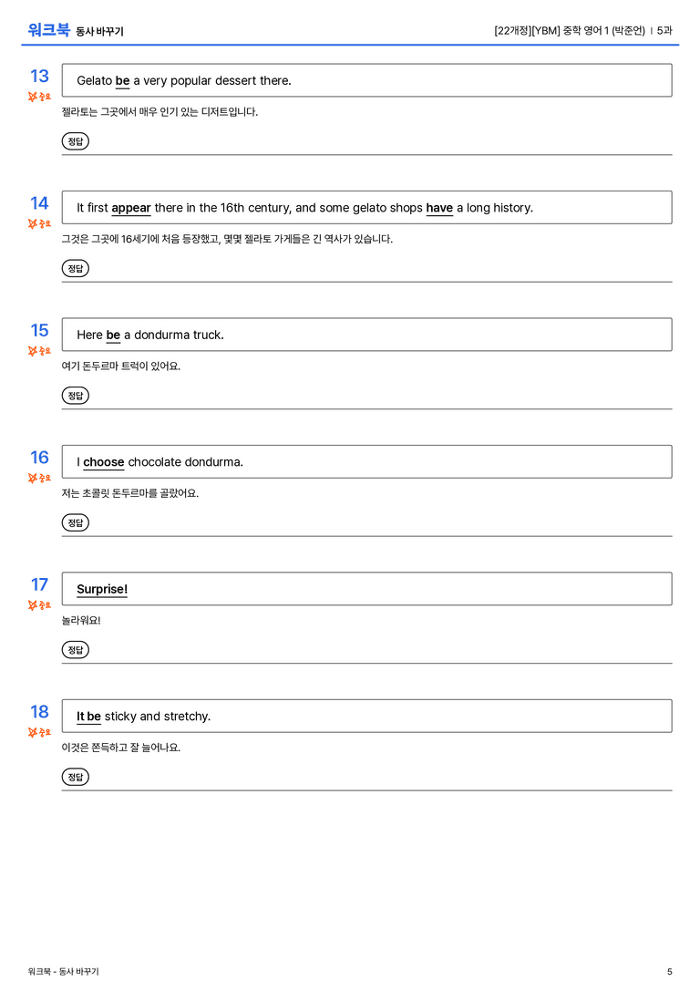The width and height of the screenshot is (700, 991).
Task: Click the 중요 star icon under number 14
Action: pyautogui.click(x=33, y=223)
